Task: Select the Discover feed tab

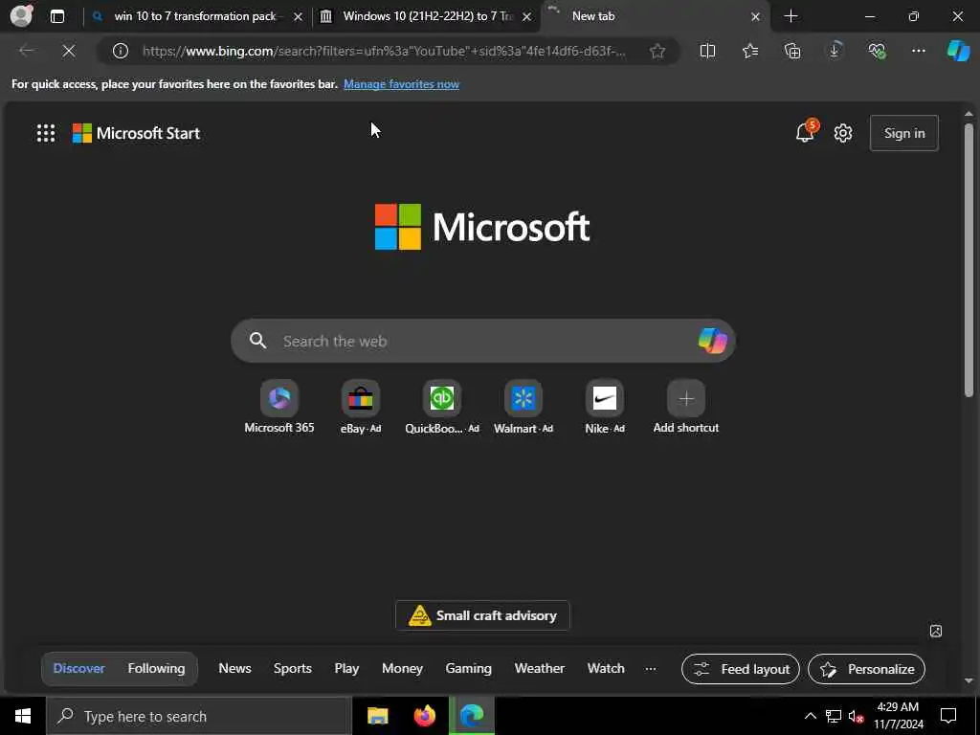Action: [x=78, y=668]
